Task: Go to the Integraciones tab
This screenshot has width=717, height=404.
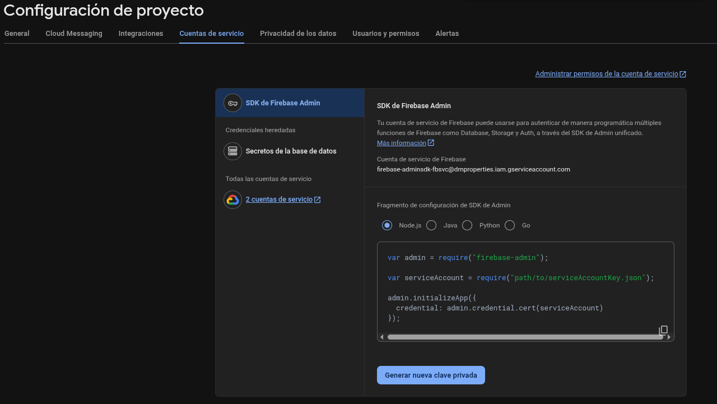Action: tap(141, 34)
